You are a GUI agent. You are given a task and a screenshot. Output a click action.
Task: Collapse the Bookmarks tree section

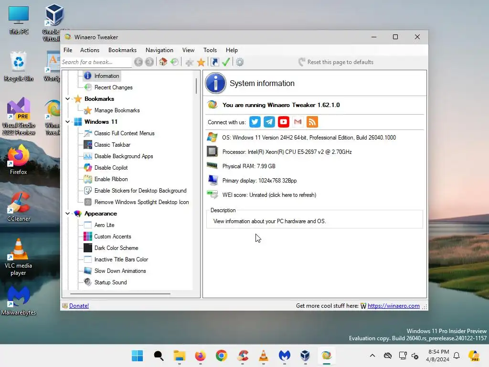click(68, 99)
